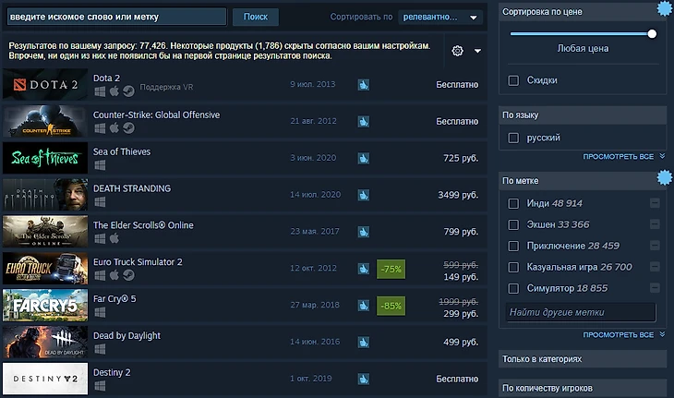Click thumbs-up review icon for DEATH STRANDING

tap(364, 195)
